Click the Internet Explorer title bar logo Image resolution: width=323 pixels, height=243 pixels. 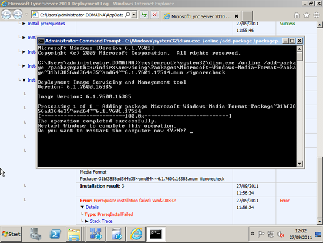(x=4, y=4)
